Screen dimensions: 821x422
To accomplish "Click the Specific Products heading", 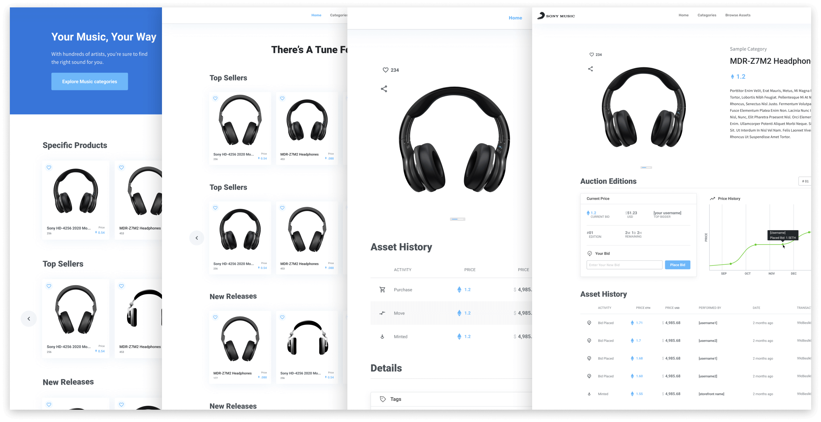I will click(75, 145).
